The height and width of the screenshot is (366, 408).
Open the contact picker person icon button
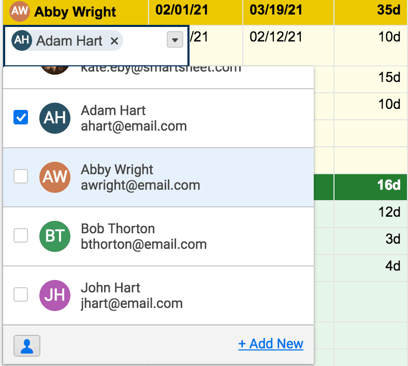click(27, 346)
